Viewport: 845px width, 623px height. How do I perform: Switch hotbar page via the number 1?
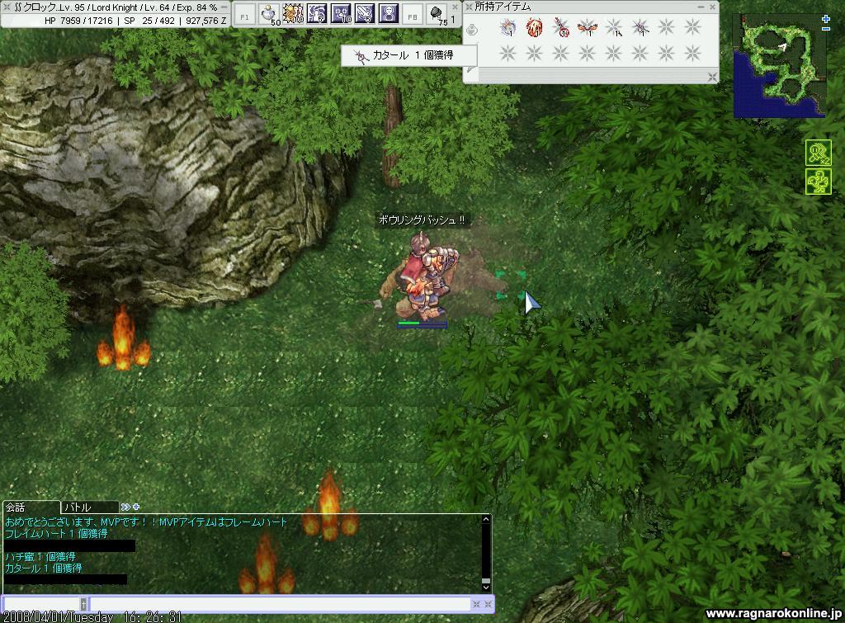pos(453,20)
